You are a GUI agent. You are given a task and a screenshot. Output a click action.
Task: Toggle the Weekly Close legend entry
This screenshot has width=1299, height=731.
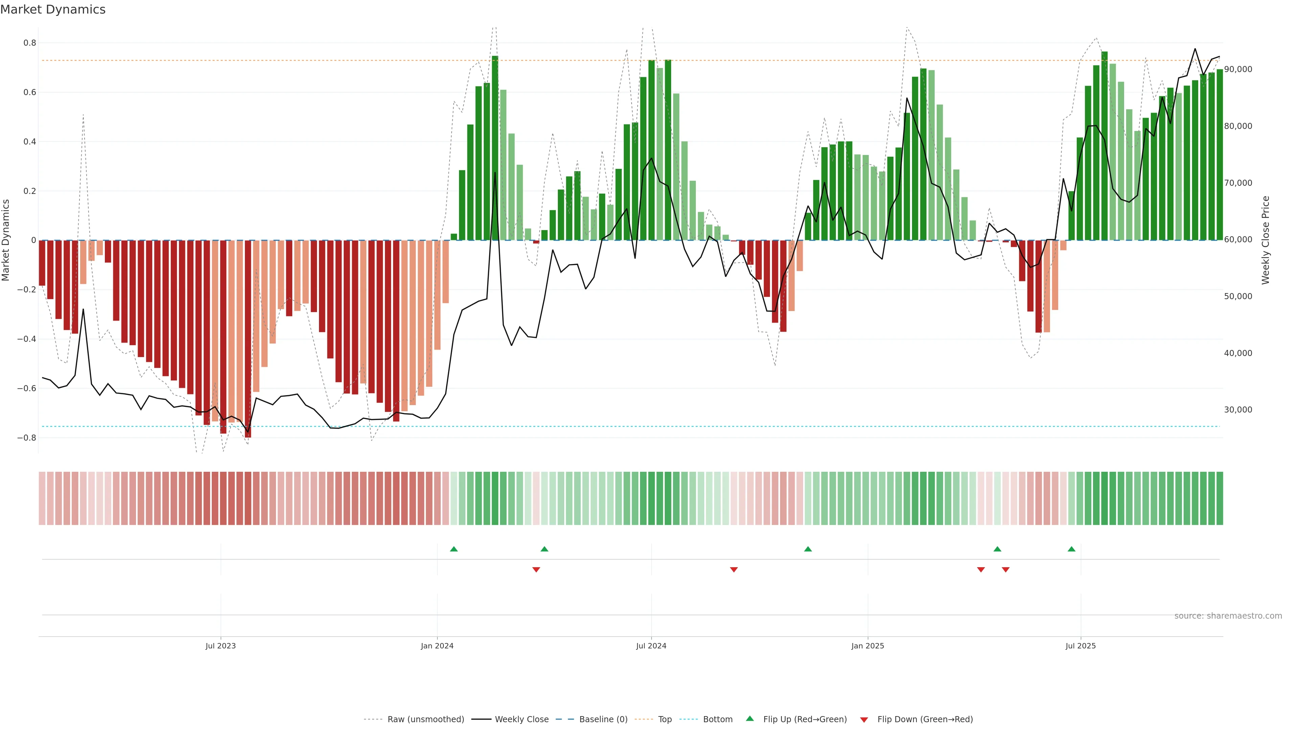tap(521, 719)
